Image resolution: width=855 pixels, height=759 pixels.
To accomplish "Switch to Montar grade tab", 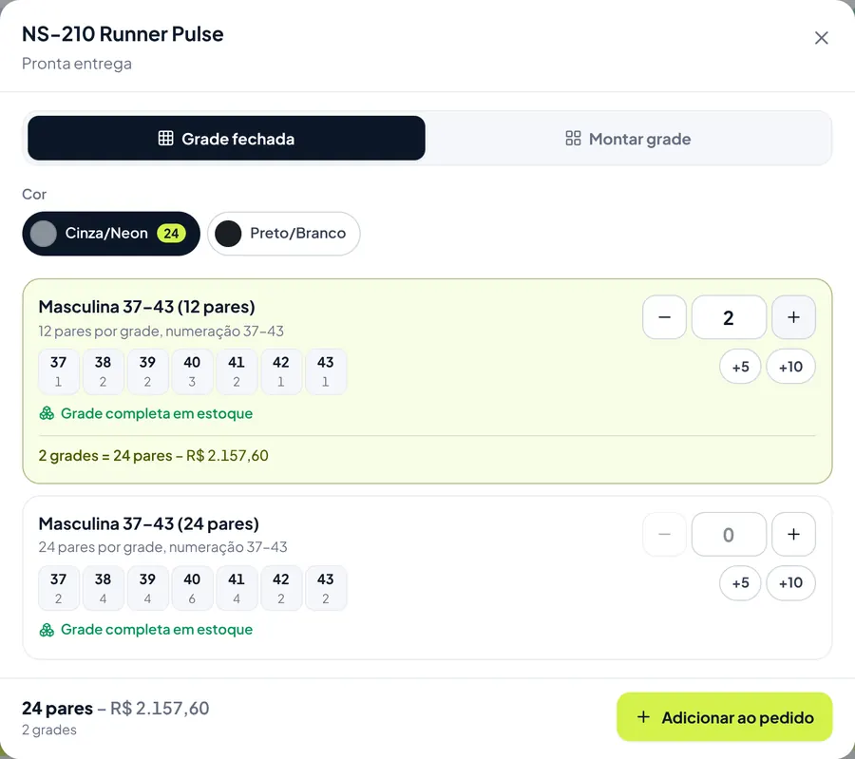I will point(628,139).
